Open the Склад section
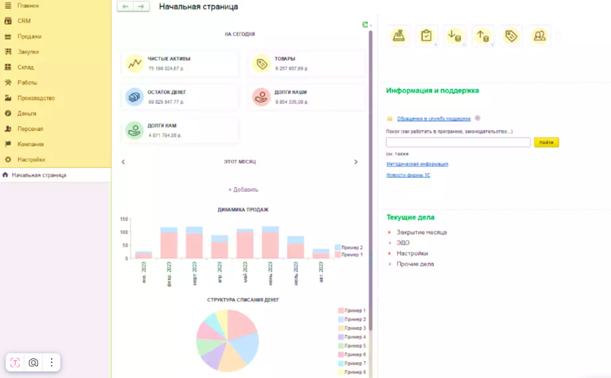 tap(56, 67)
